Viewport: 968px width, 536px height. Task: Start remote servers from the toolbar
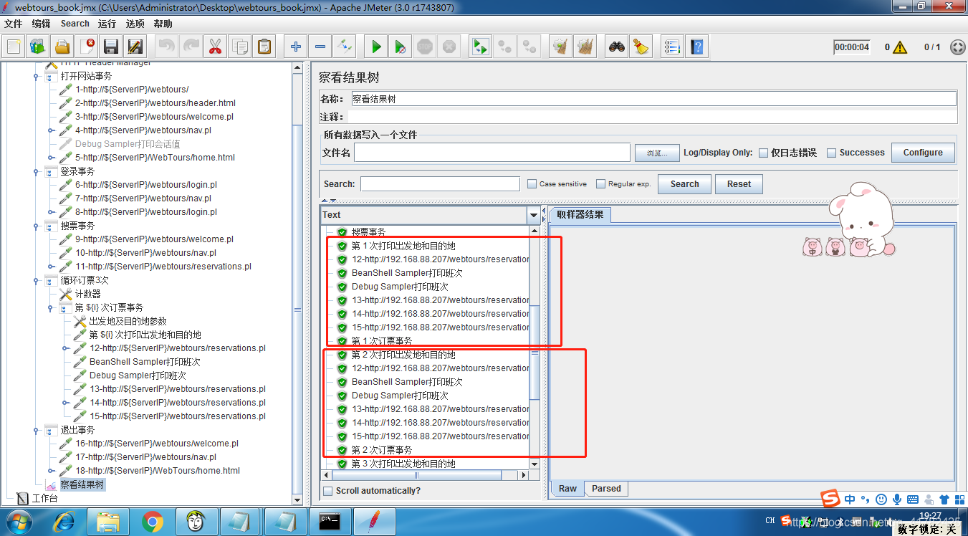479,47
